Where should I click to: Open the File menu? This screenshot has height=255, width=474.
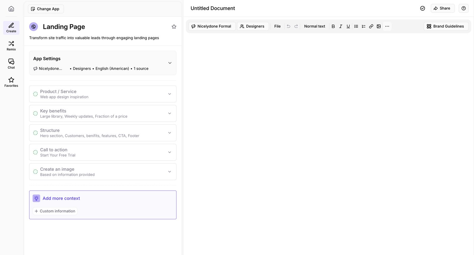[277, 26]
